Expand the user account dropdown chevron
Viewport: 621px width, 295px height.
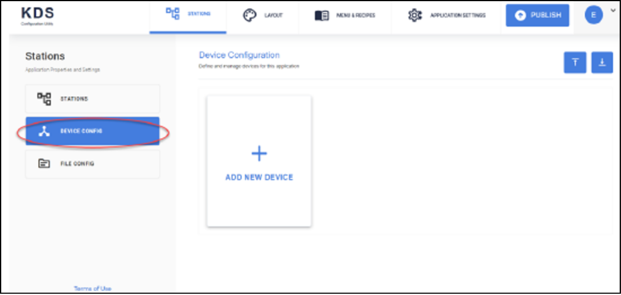613,11
